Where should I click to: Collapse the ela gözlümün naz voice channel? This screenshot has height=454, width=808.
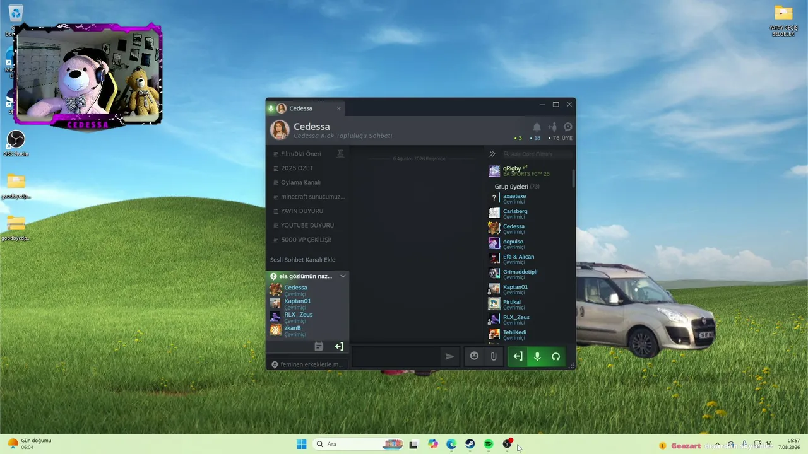tap(343, 276)
